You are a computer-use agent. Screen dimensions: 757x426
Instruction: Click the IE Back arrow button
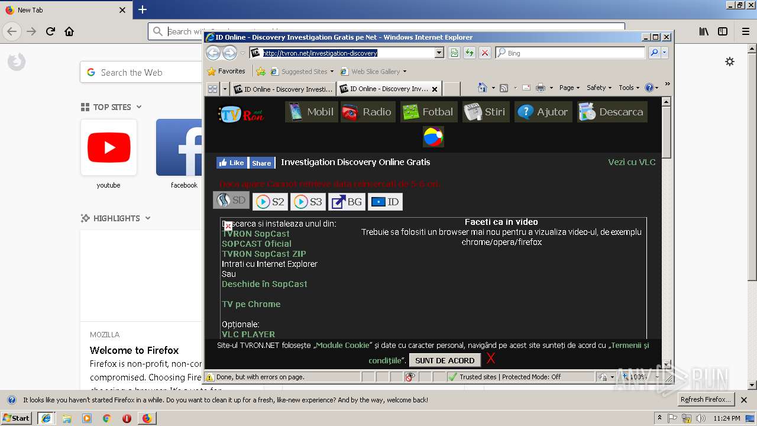pos(213,53)
